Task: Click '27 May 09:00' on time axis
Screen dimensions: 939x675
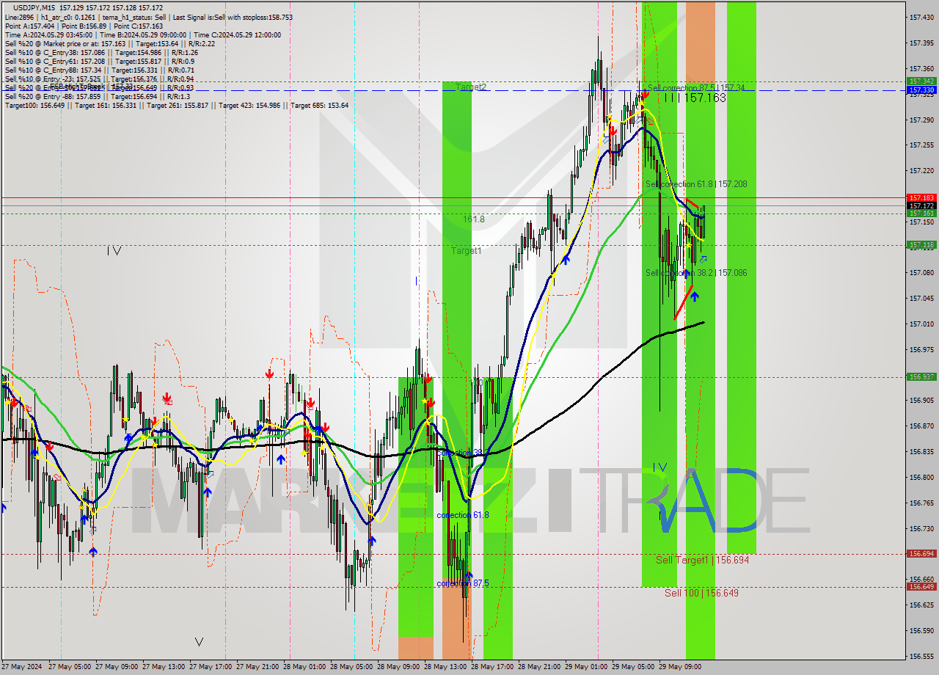Action: coord(117,667)
